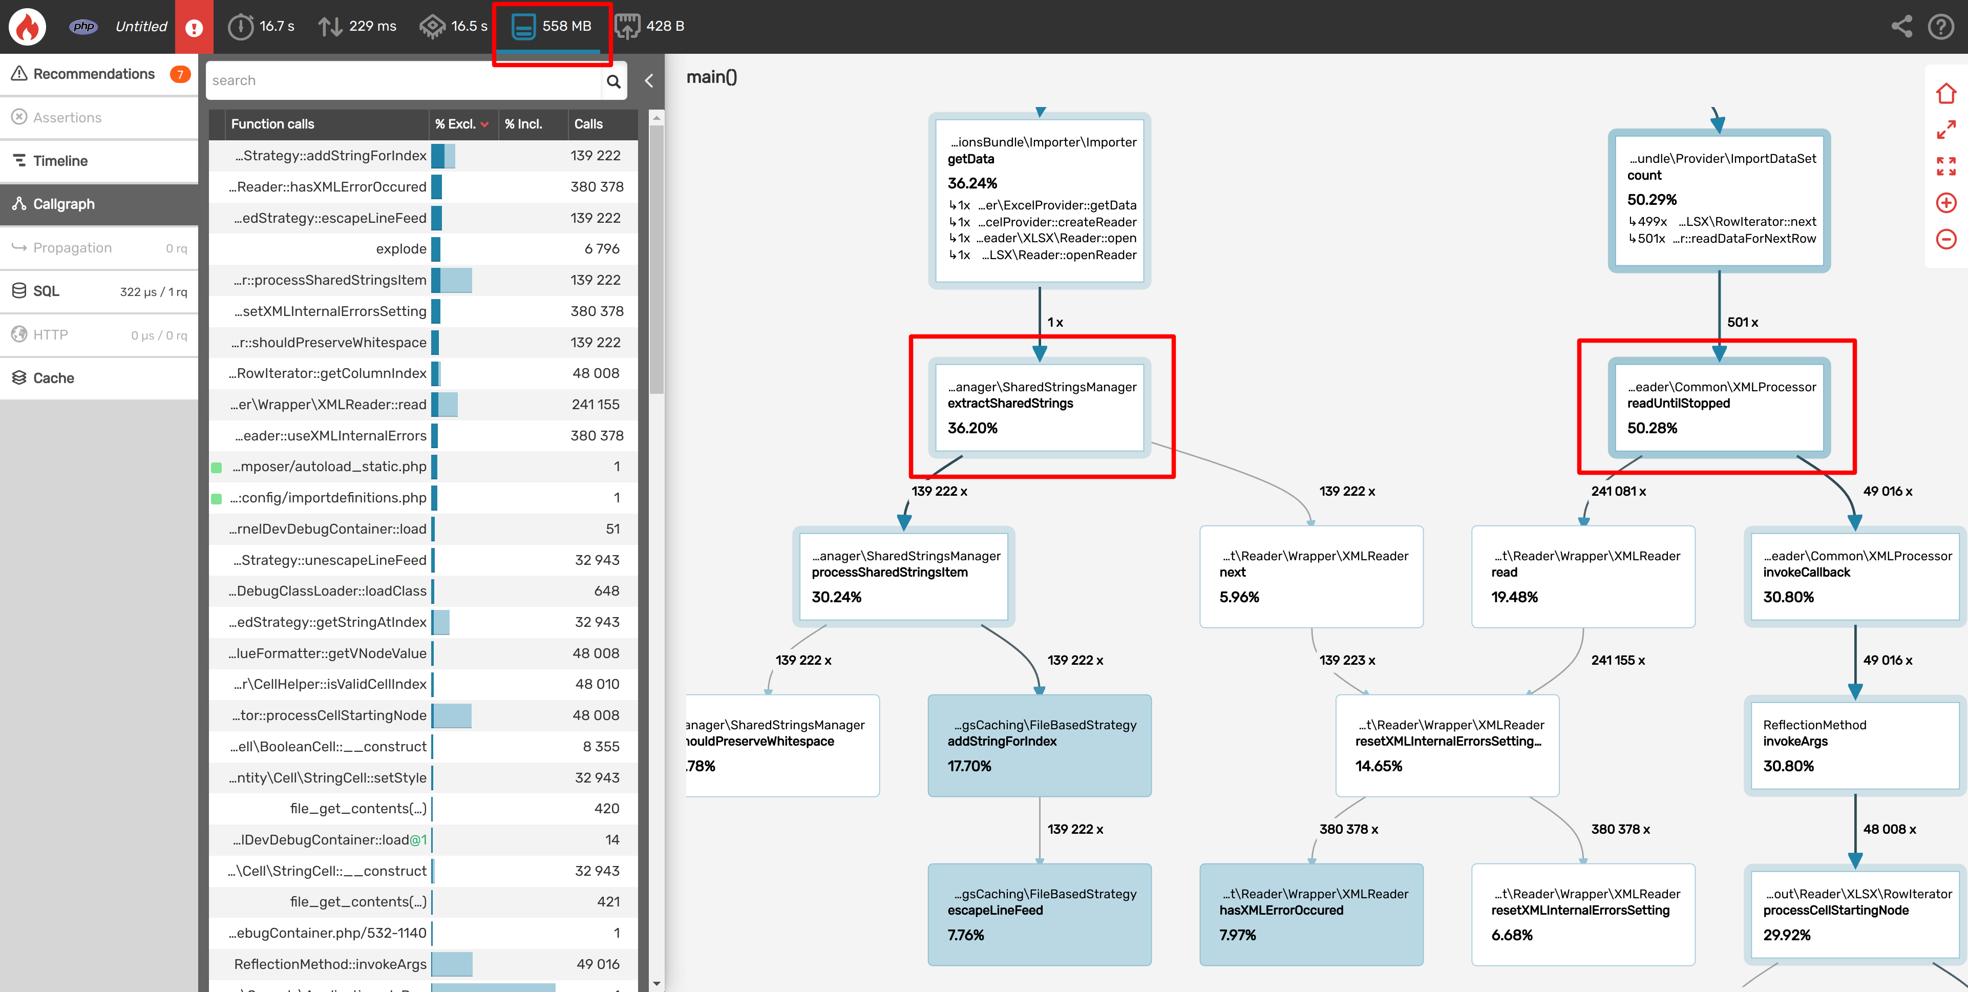Click the share icon
1968x992 pixels.
coord(1902,26)
